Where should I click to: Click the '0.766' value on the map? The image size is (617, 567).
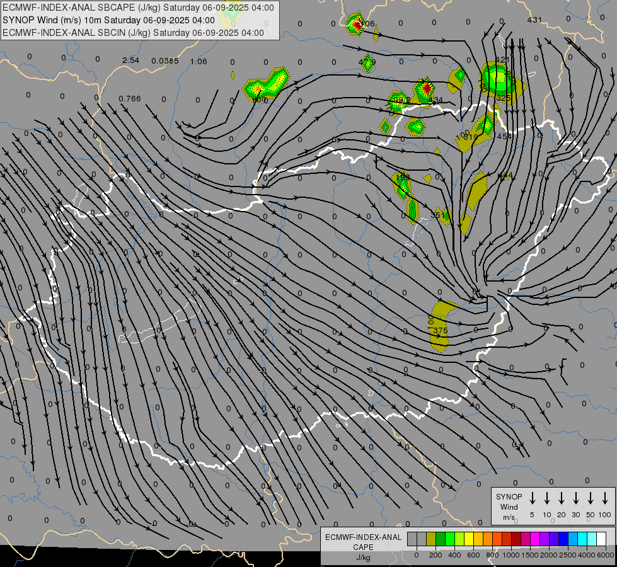coord(130,98)
